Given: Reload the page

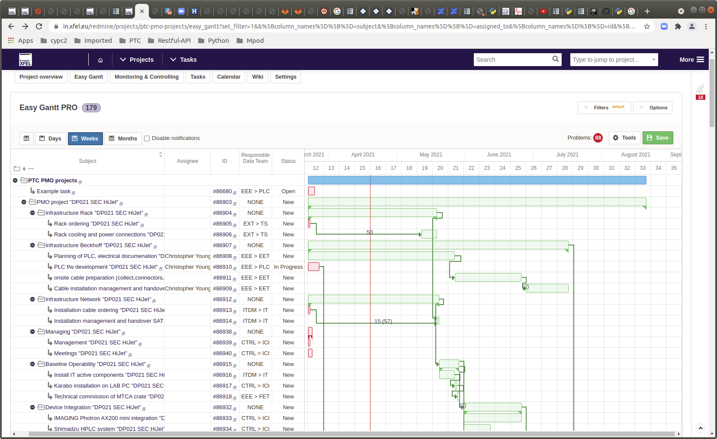Looking at the screenshot, I should pos(39,26).
